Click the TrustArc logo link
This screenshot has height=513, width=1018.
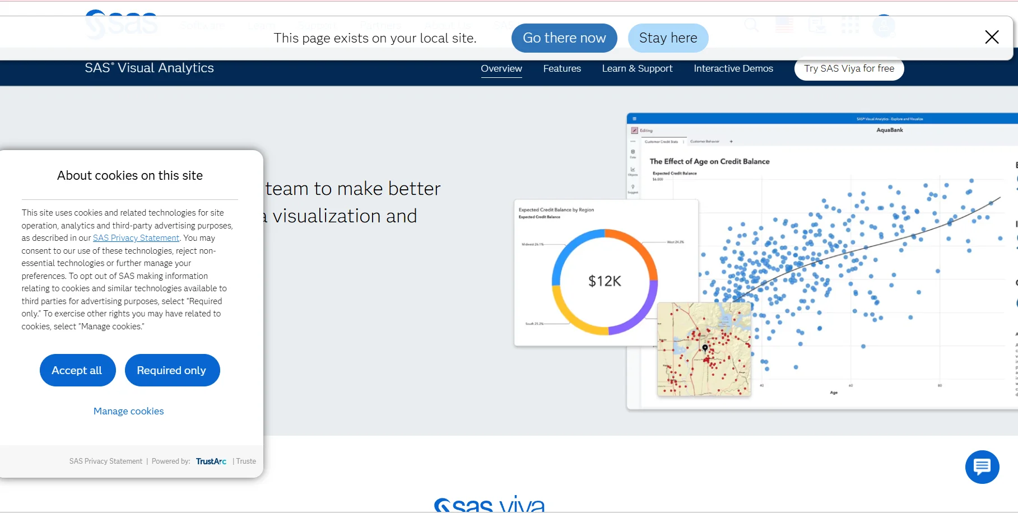(x=211, y=461)
